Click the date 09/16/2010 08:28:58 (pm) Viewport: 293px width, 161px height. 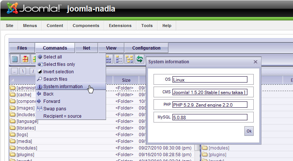point(165,155)
